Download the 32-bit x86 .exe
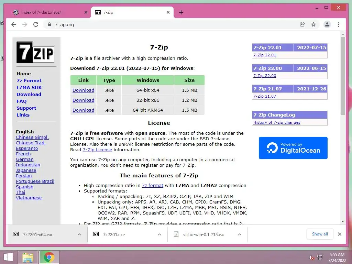This screenshot has height=264, width=352. tap(83, 100)
